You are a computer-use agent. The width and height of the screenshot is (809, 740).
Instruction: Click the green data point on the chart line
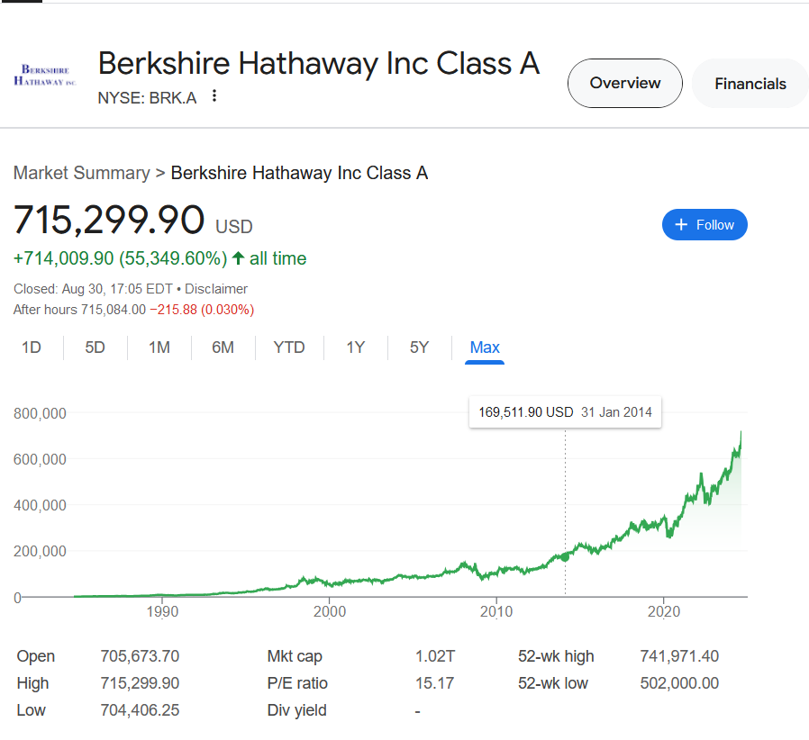pyautogui.click(x=565, y=557)
